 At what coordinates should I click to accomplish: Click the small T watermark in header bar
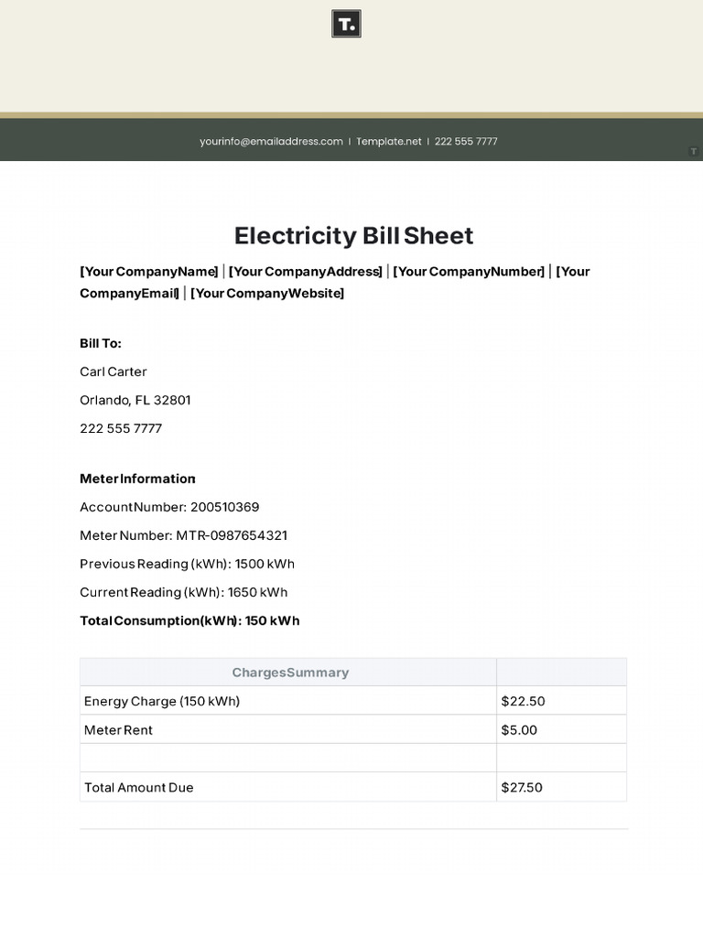pyautogui.click(x=694, y=151)
